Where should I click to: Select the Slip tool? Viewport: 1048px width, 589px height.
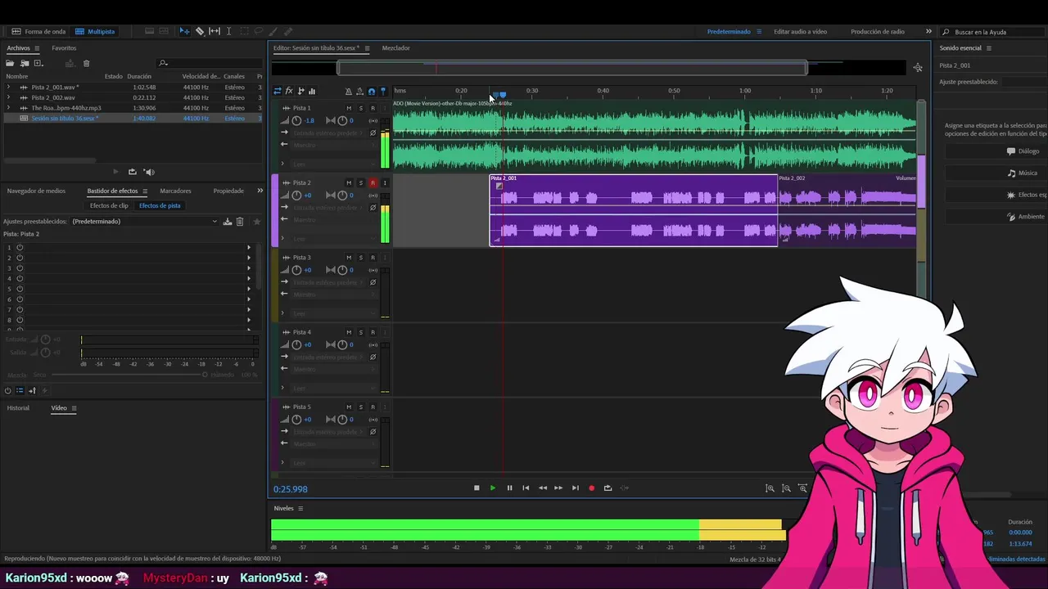(215, 31)
